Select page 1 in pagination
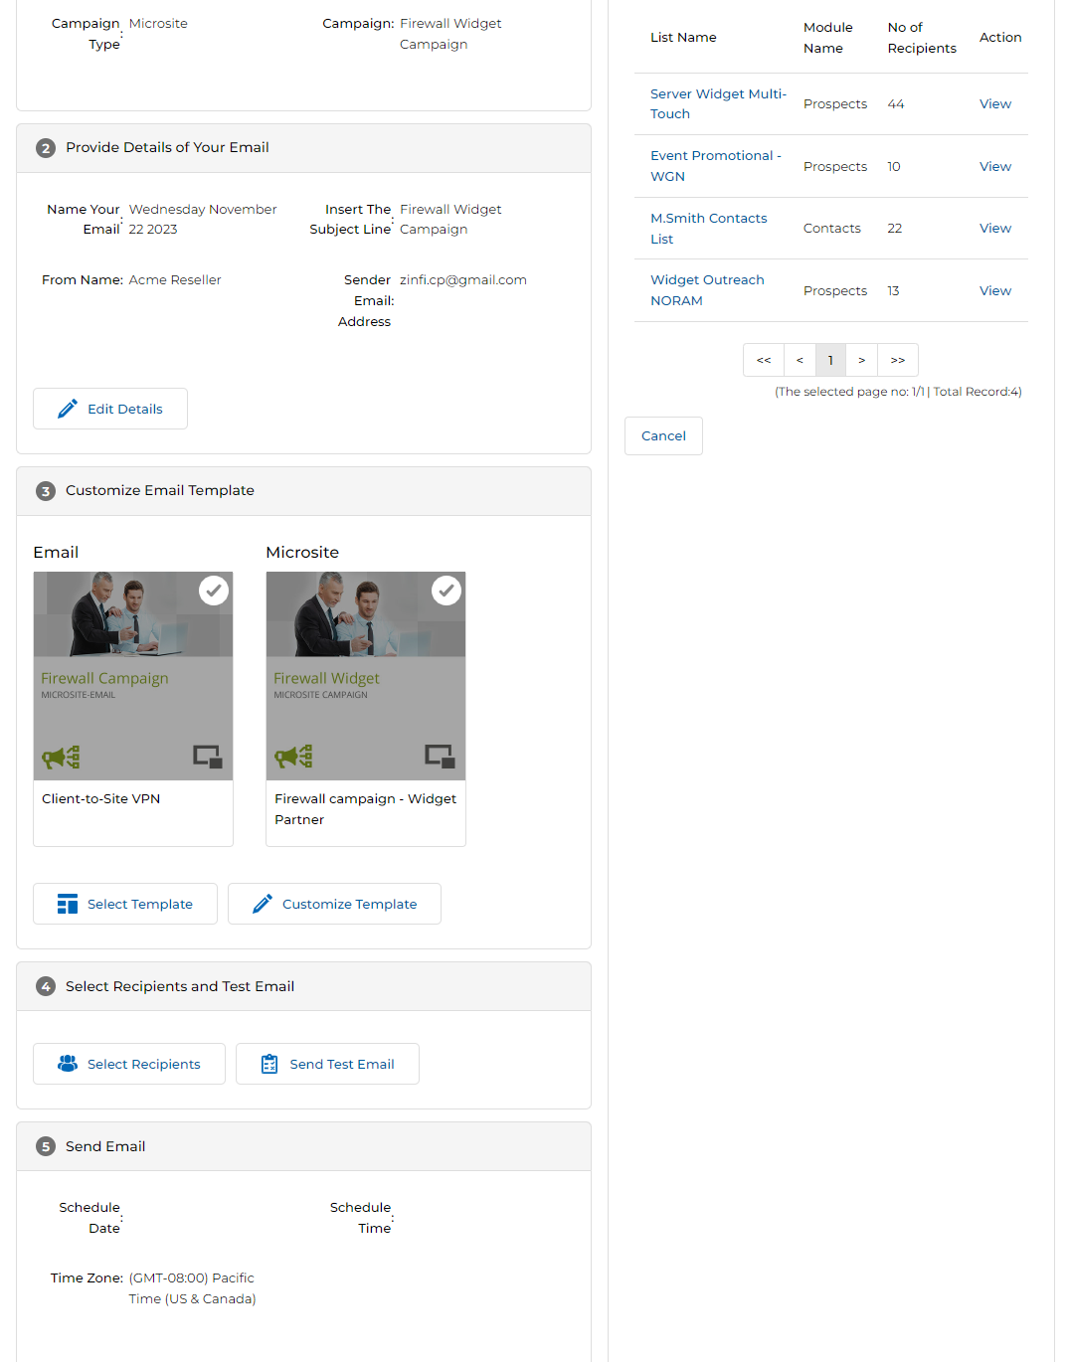 (x=830, y=360)
